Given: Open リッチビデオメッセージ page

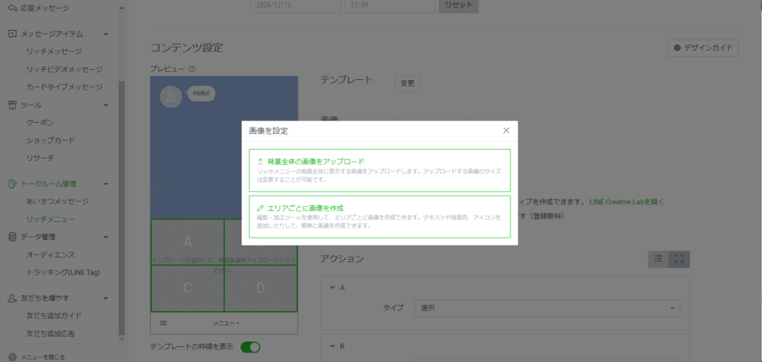Looking at the screenshot, I should tap(64, 70).
